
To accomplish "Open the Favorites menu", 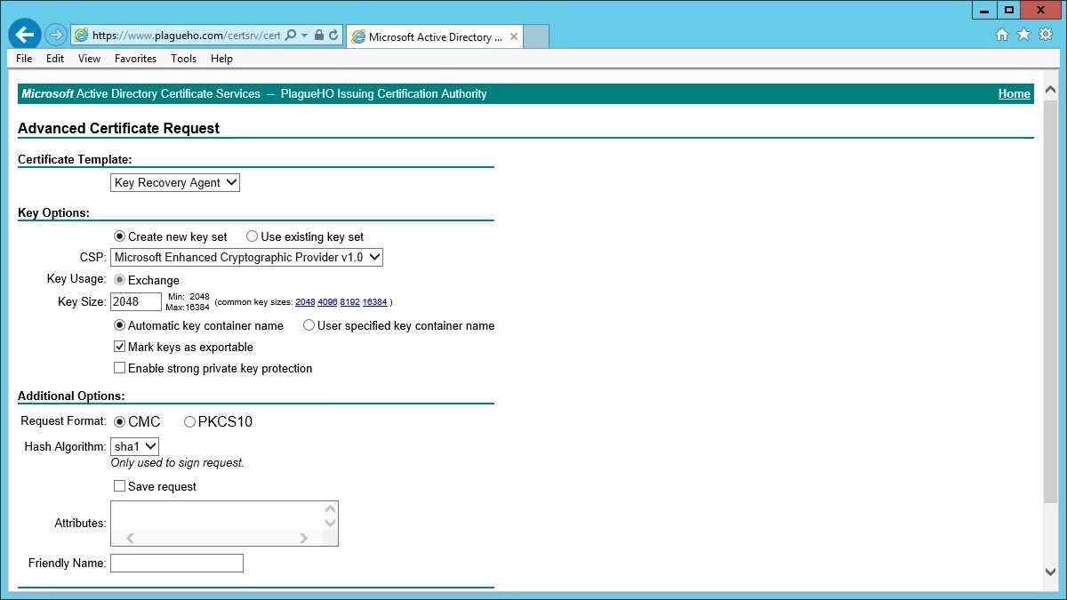I will click(x=135, y=59).
